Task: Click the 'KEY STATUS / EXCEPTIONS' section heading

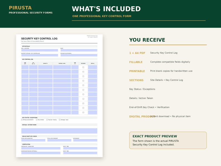Action: coord(30,118)
